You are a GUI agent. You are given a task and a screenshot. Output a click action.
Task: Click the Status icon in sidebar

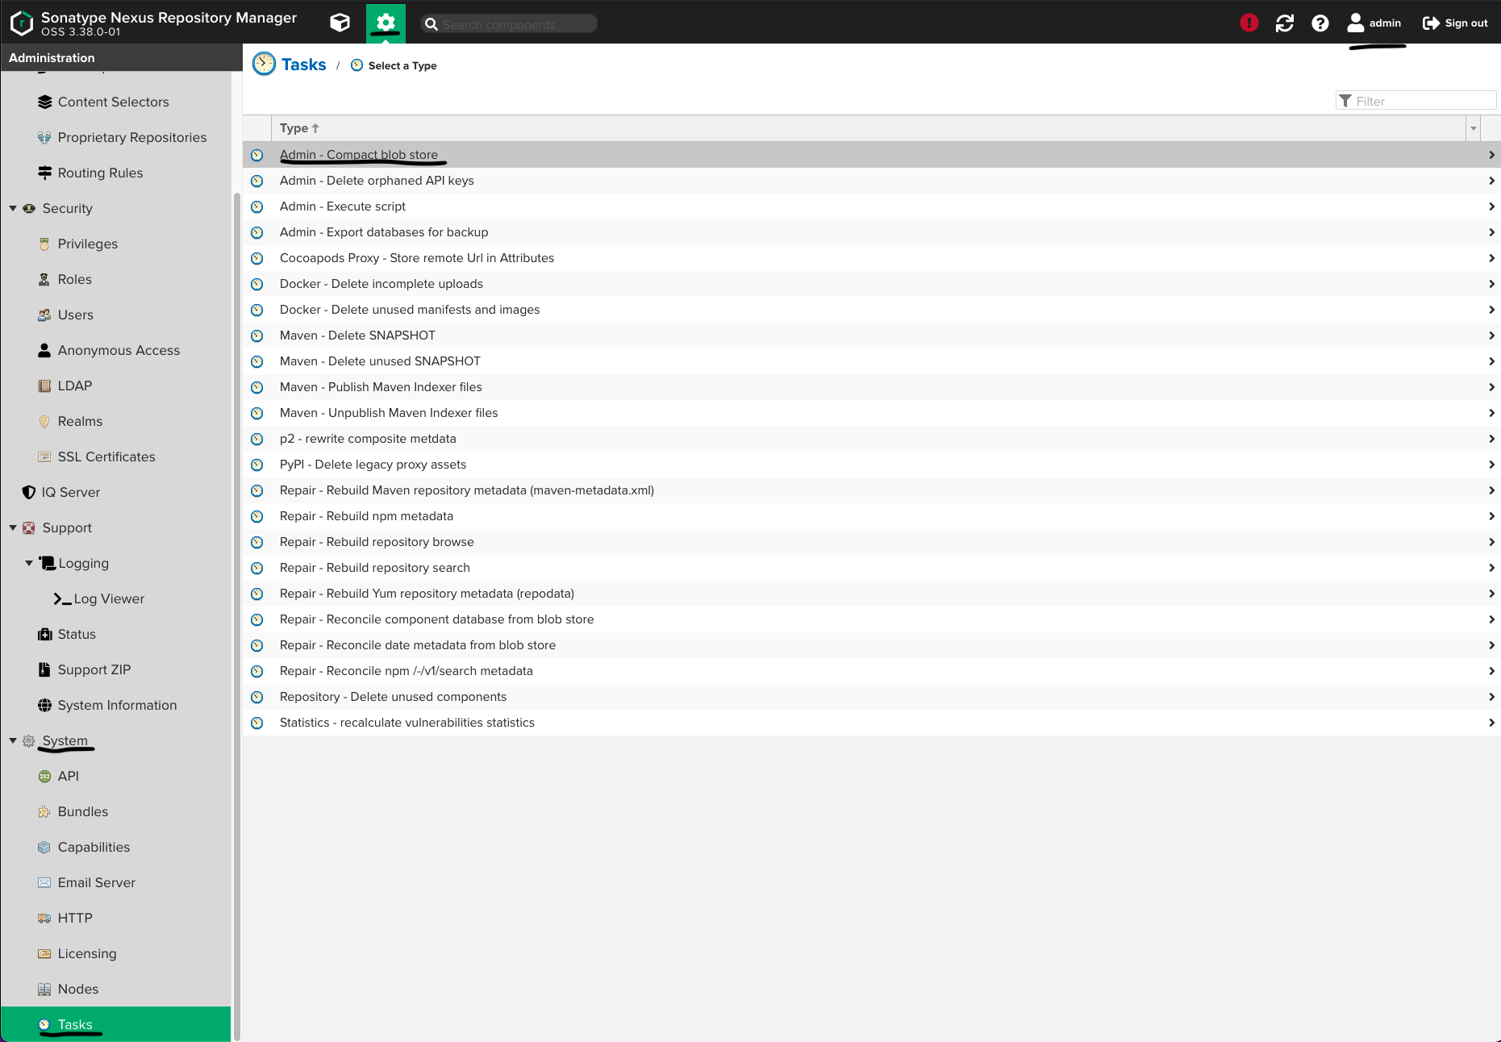coord(44,634)
